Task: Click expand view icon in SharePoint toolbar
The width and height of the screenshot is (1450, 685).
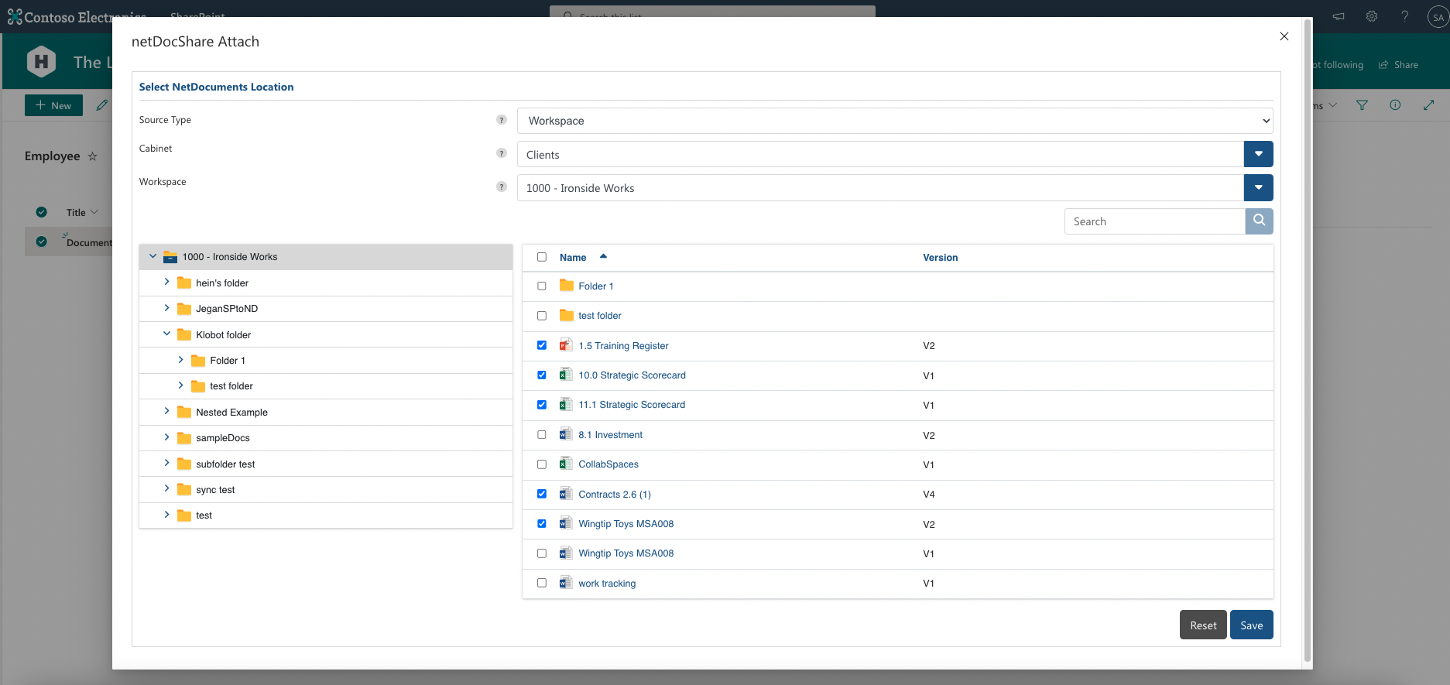Action: tap(1428, 105)
